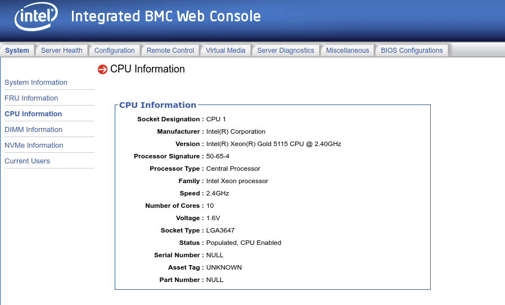This screenshot has width=505, height=305.
Task: Show the Current Users page
Action: tap(27, 161)
